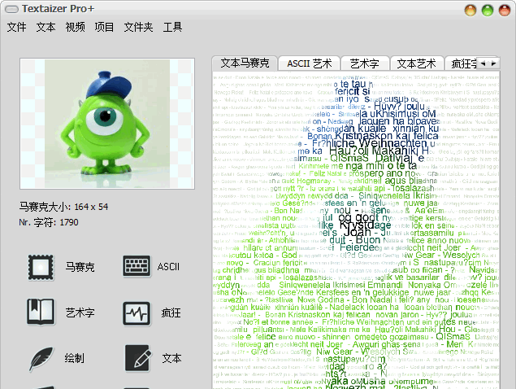Click the green maximize window button

coord(488,11)
